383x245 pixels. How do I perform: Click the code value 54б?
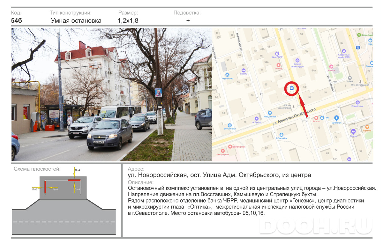coord(17,21)
